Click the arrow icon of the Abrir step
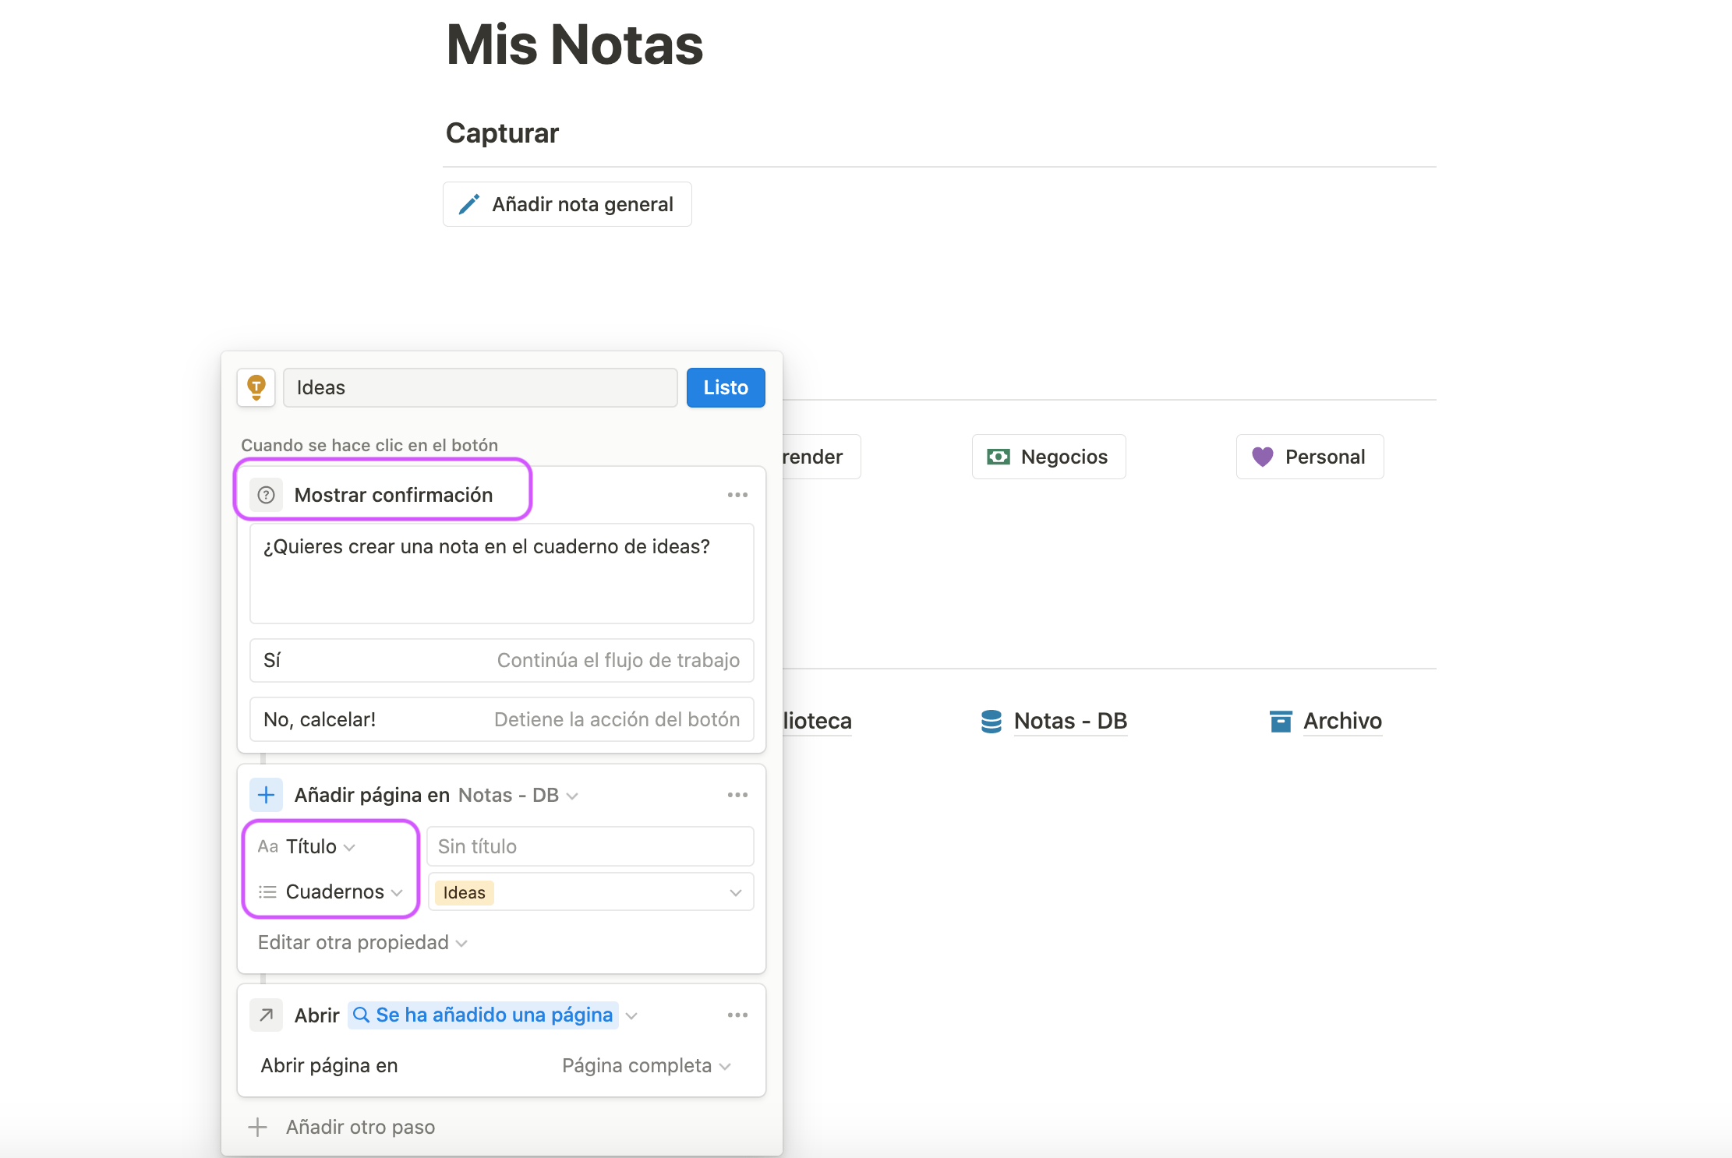Screen dimensions: 1732x1158 click(266, 1015)
